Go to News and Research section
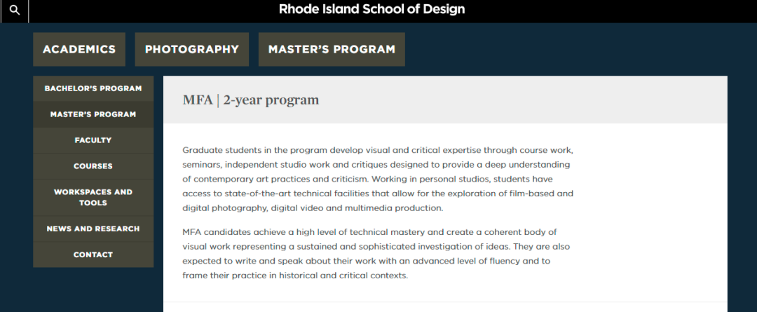Viewport: 757px width, 312px height. click(93, 229)
